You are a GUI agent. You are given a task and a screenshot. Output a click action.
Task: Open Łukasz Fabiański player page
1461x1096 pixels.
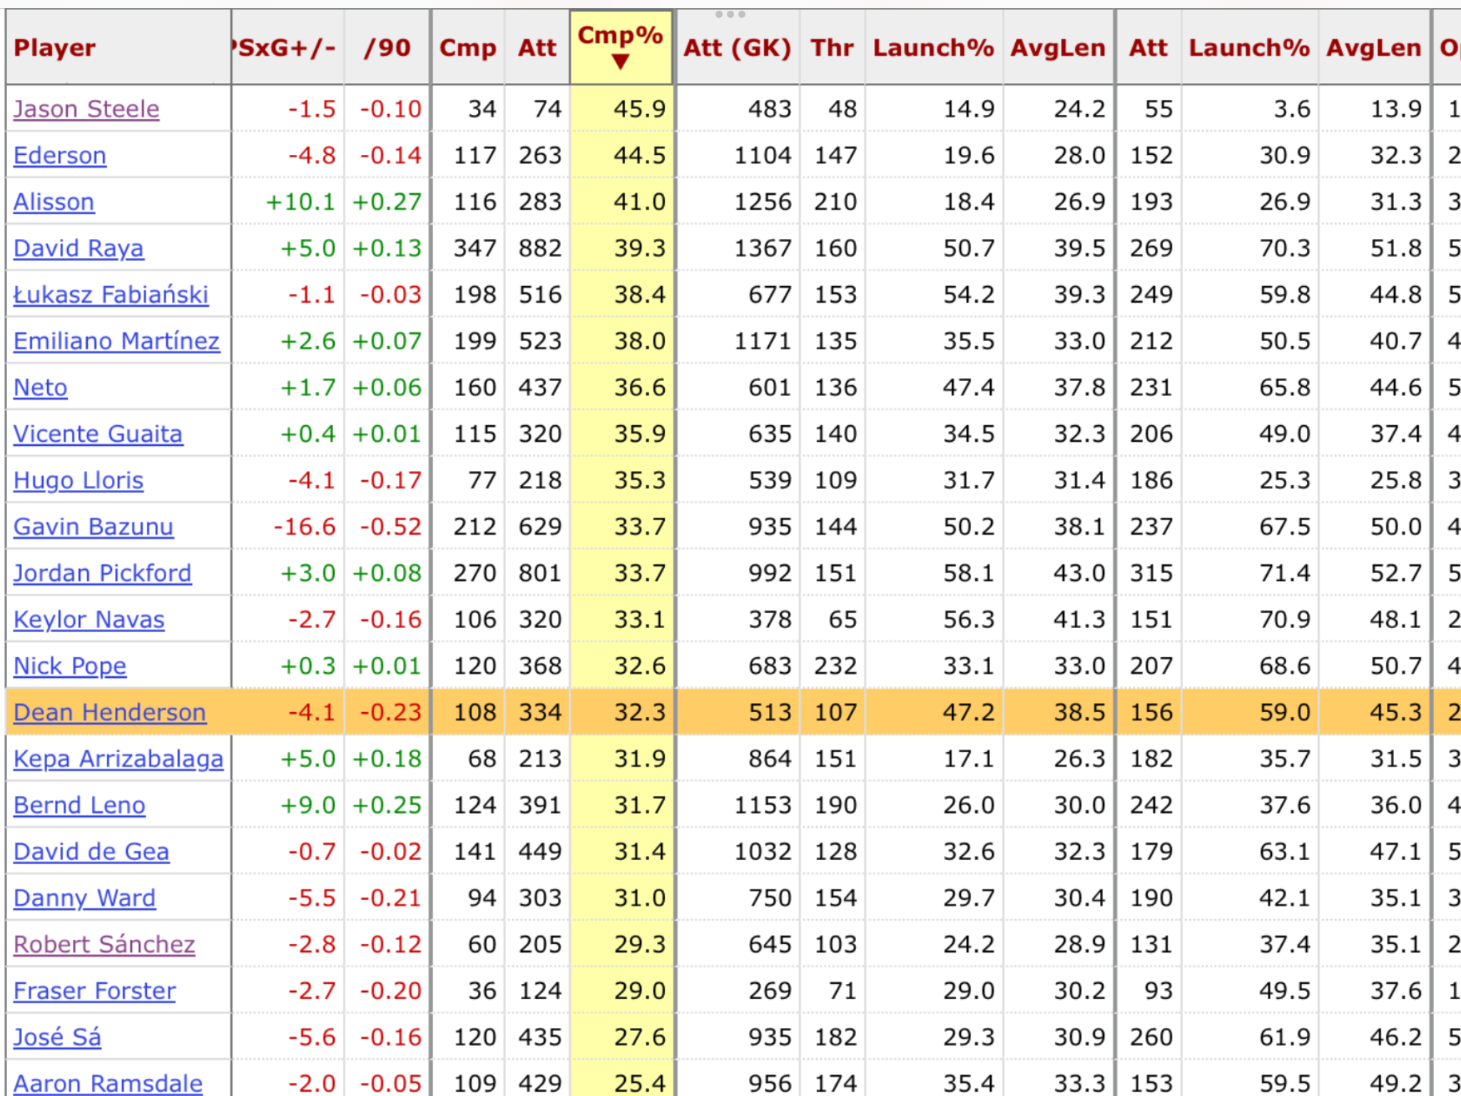click(x=111, y=295)
